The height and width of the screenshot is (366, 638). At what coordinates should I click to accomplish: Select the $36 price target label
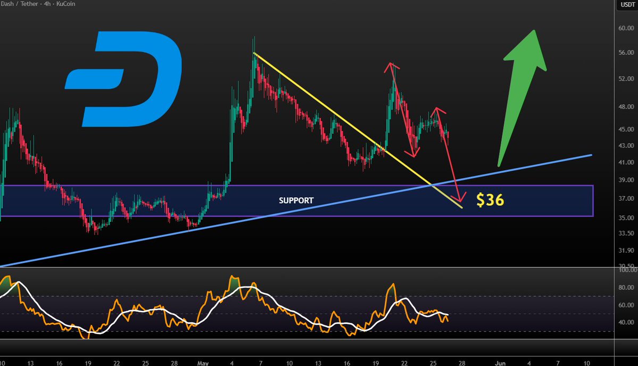click(490, 200)
